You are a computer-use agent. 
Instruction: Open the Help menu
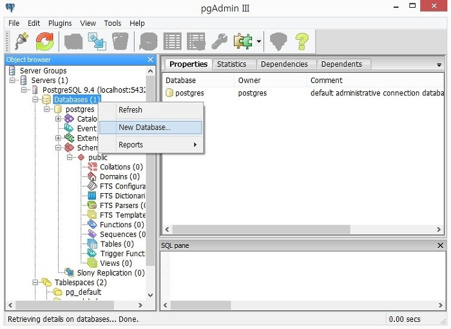pos(137,23)
